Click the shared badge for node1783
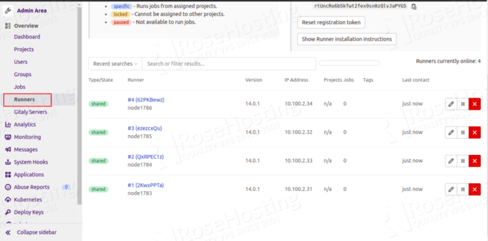 (98, 189)
